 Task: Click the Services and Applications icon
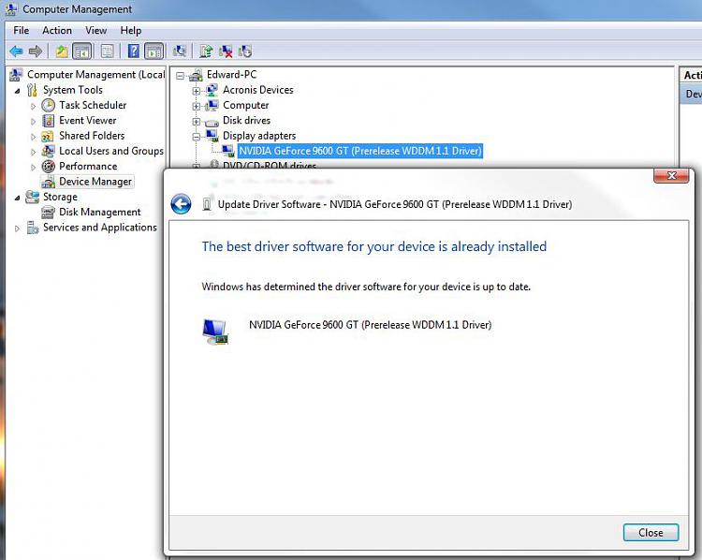pos(32,228)
